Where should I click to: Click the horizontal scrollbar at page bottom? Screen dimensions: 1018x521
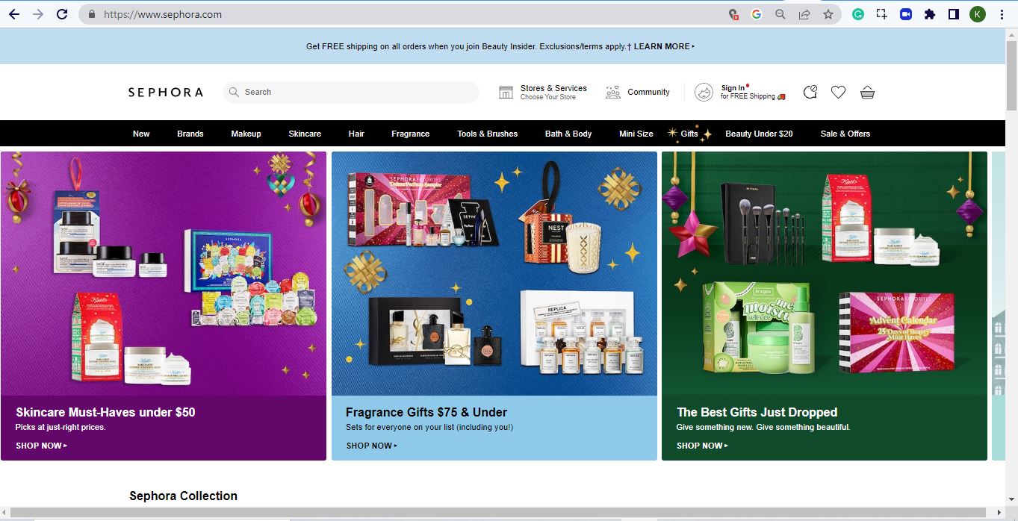[x=500, y=513]
